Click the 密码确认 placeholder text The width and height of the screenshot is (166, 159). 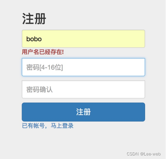click(x=39, y=89)
